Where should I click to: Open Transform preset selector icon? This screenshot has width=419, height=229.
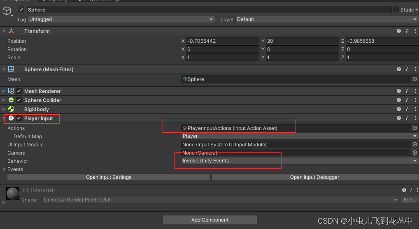[407, 31]
